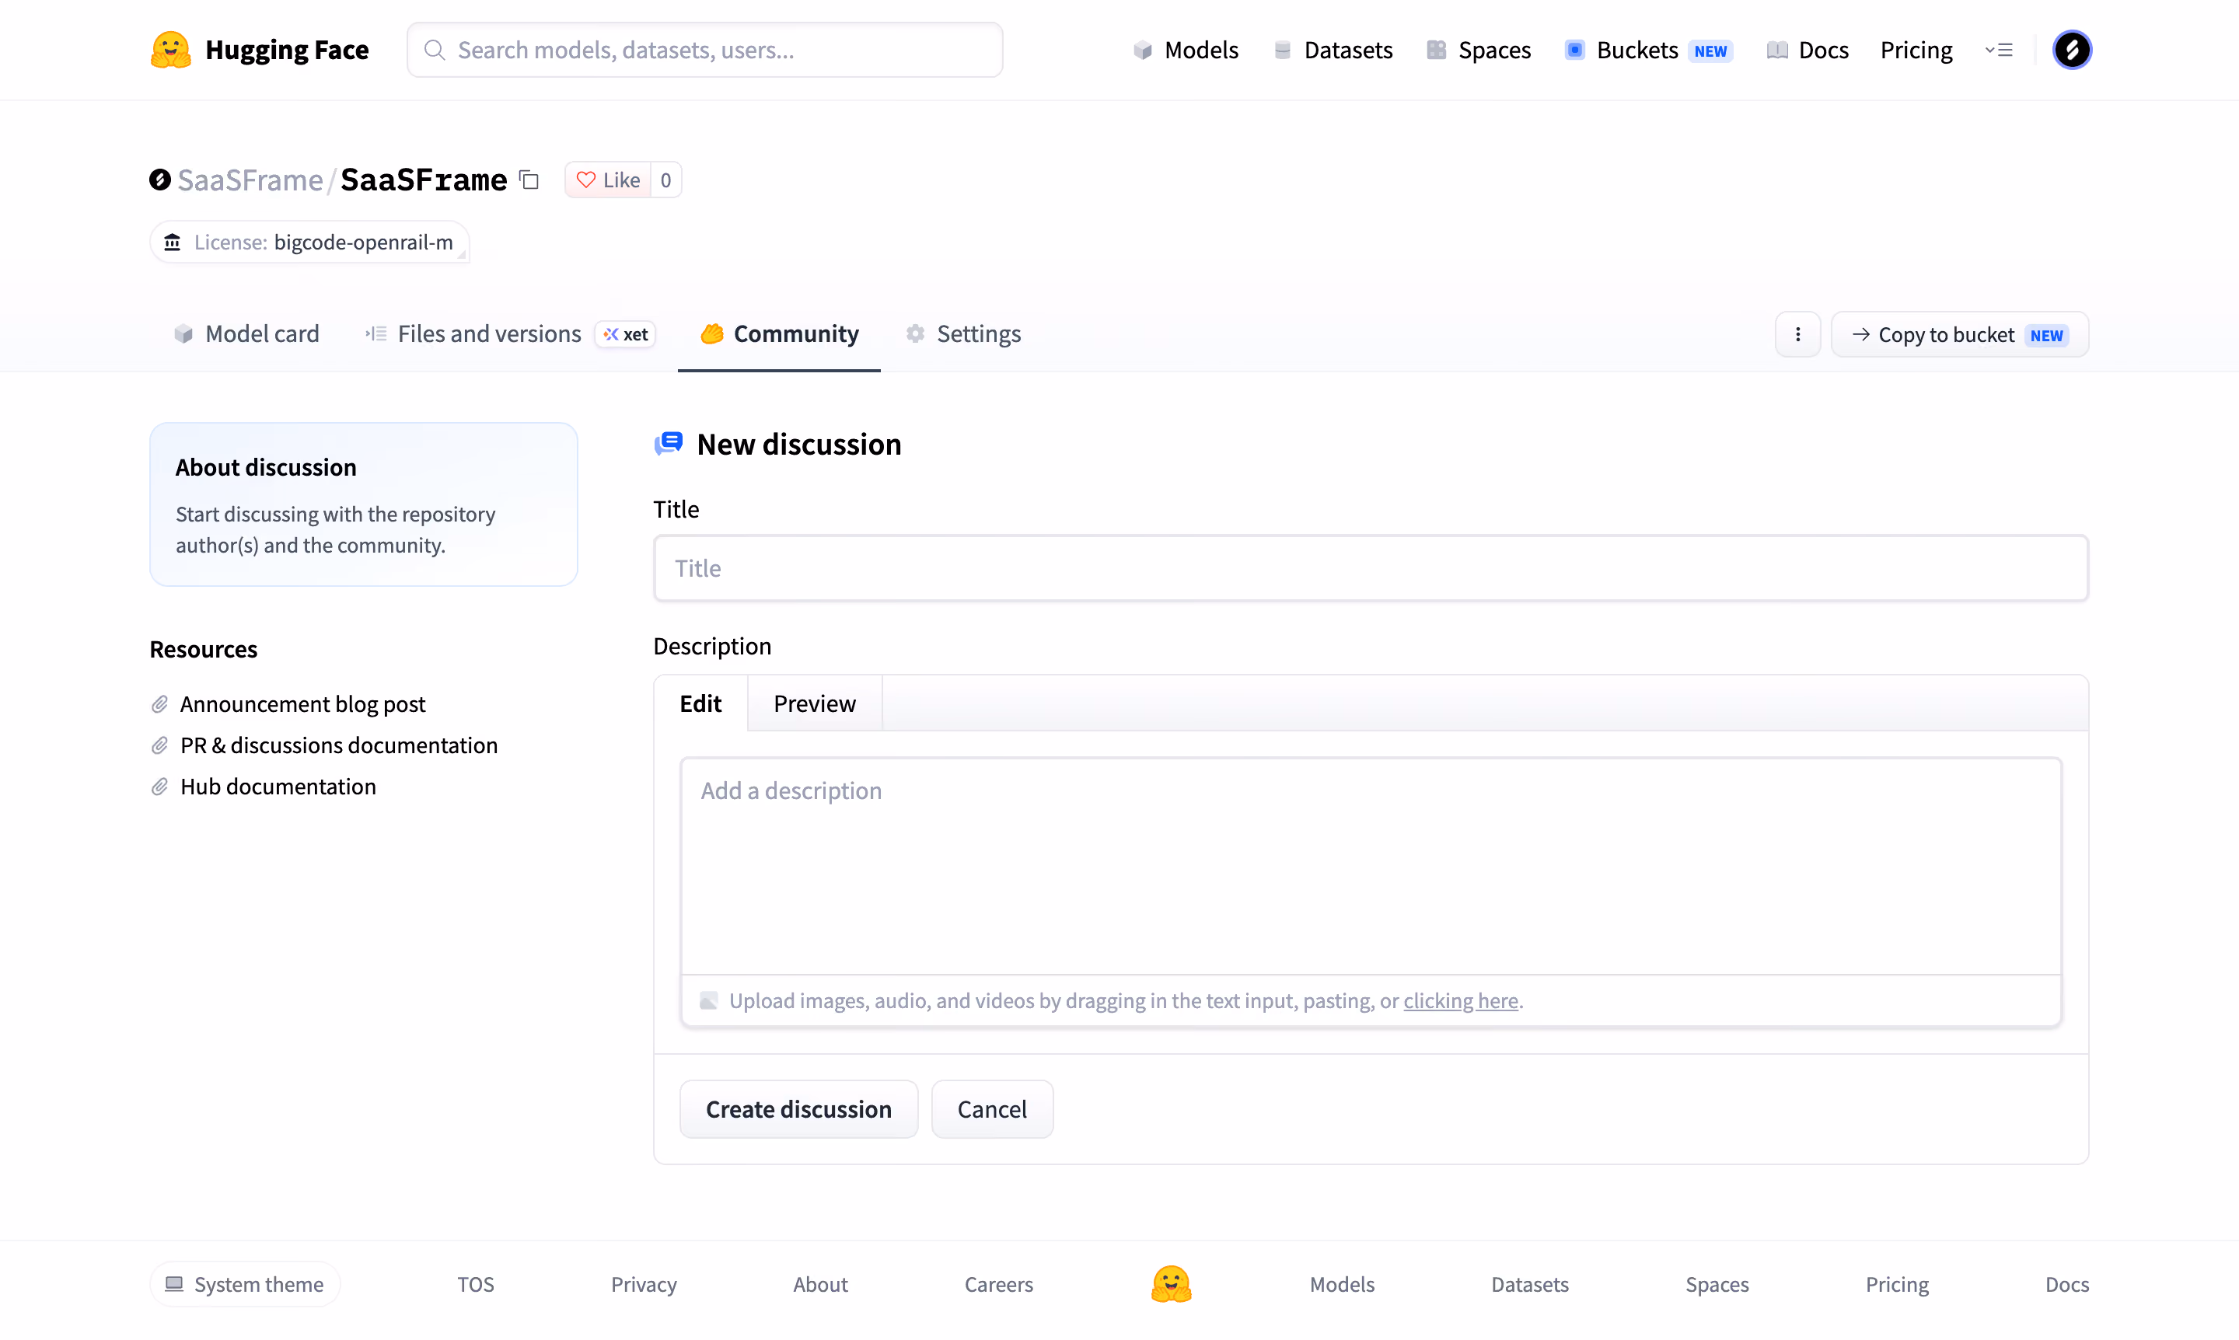Click the three-dot more options button

[x=1797, y=334]
